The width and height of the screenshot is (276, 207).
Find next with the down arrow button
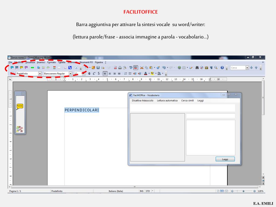coord(251,68)
